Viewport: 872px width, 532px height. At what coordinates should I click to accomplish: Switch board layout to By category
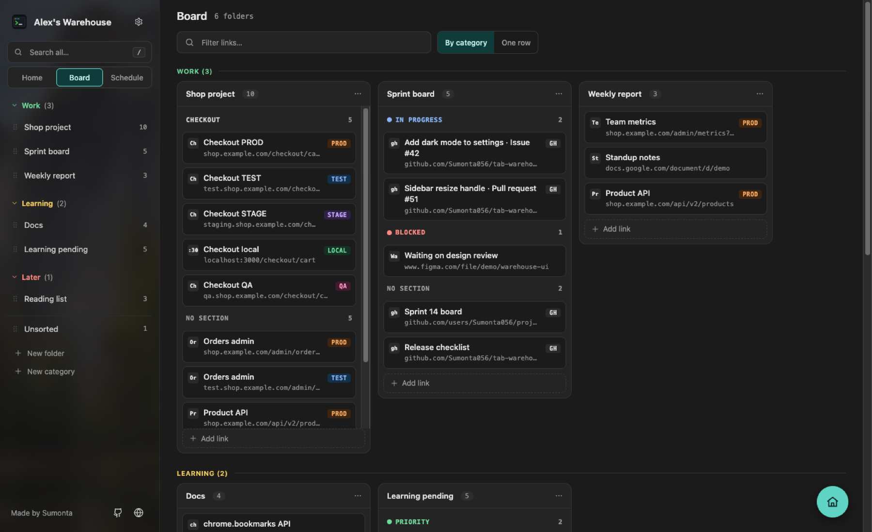tap(466, 43)
